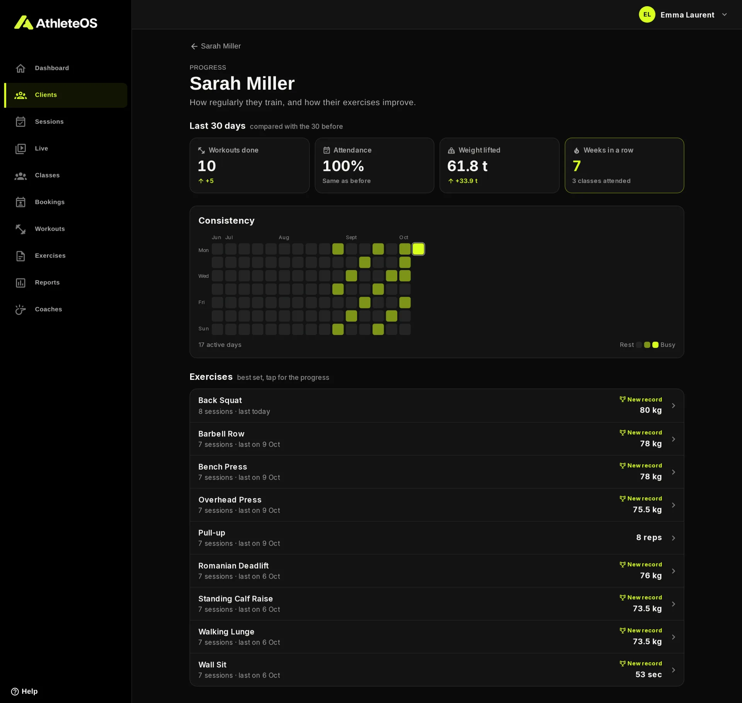
Task: Expand the Barbell Row chevron
Action: [673, 439]
